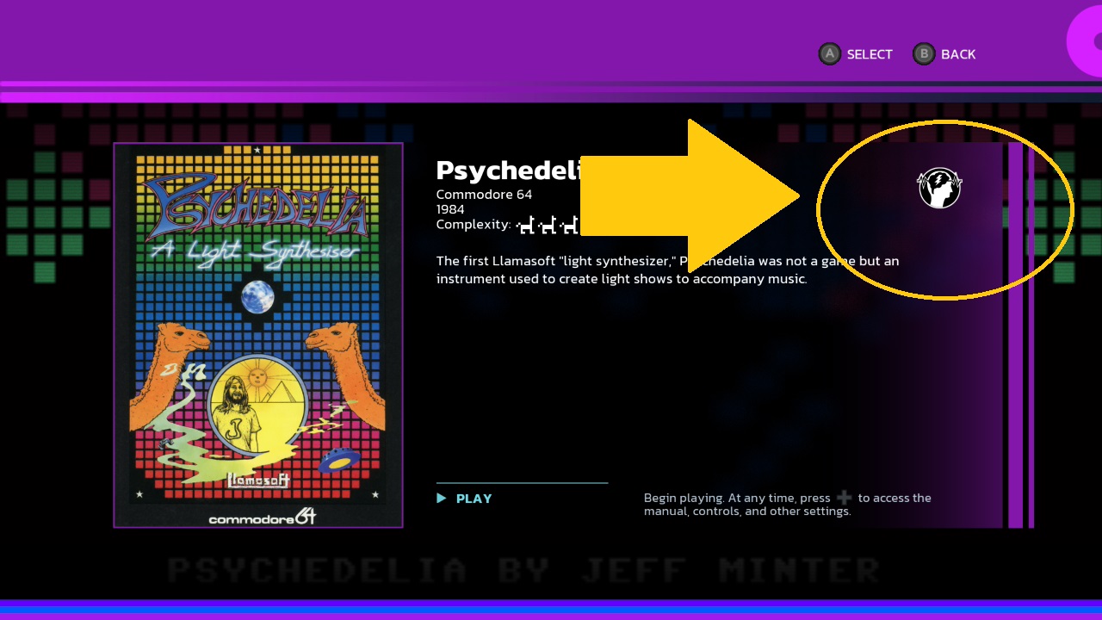The width and height of the screenshot is (1102, 620).
Task: Click the 1984 release year text
Action: [450, 209]
